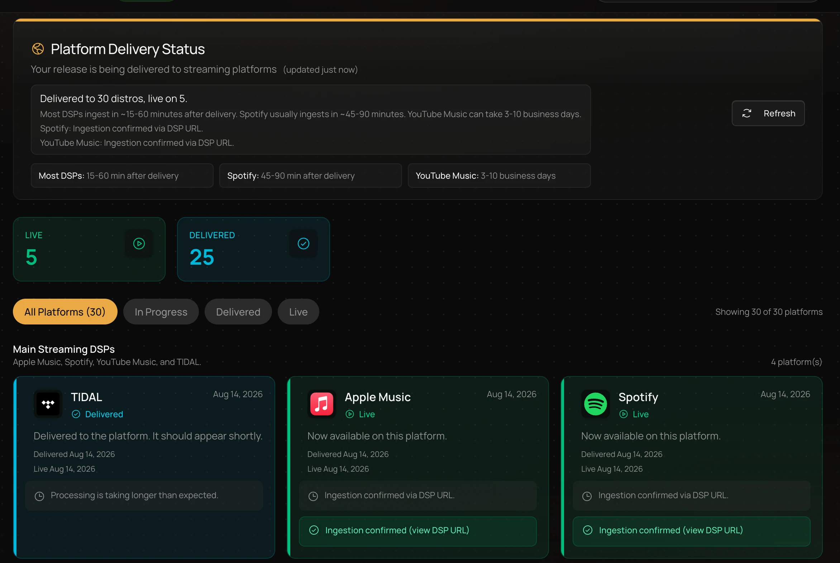Viewport: 840px width, 563px height.
Task: Click 'Spotify: 45-90 min after delivery' chip
Action: (310, 175)
